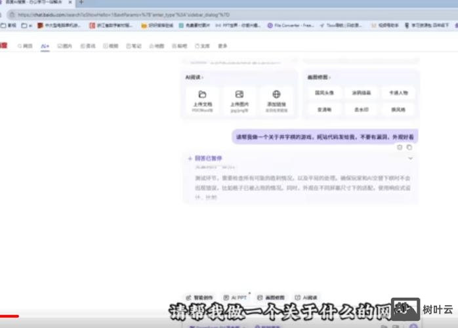The width and height of the screenshot is (458, 328).
Task: Click the 添加链接 add link globe card
Action: (x=276, y=101)
